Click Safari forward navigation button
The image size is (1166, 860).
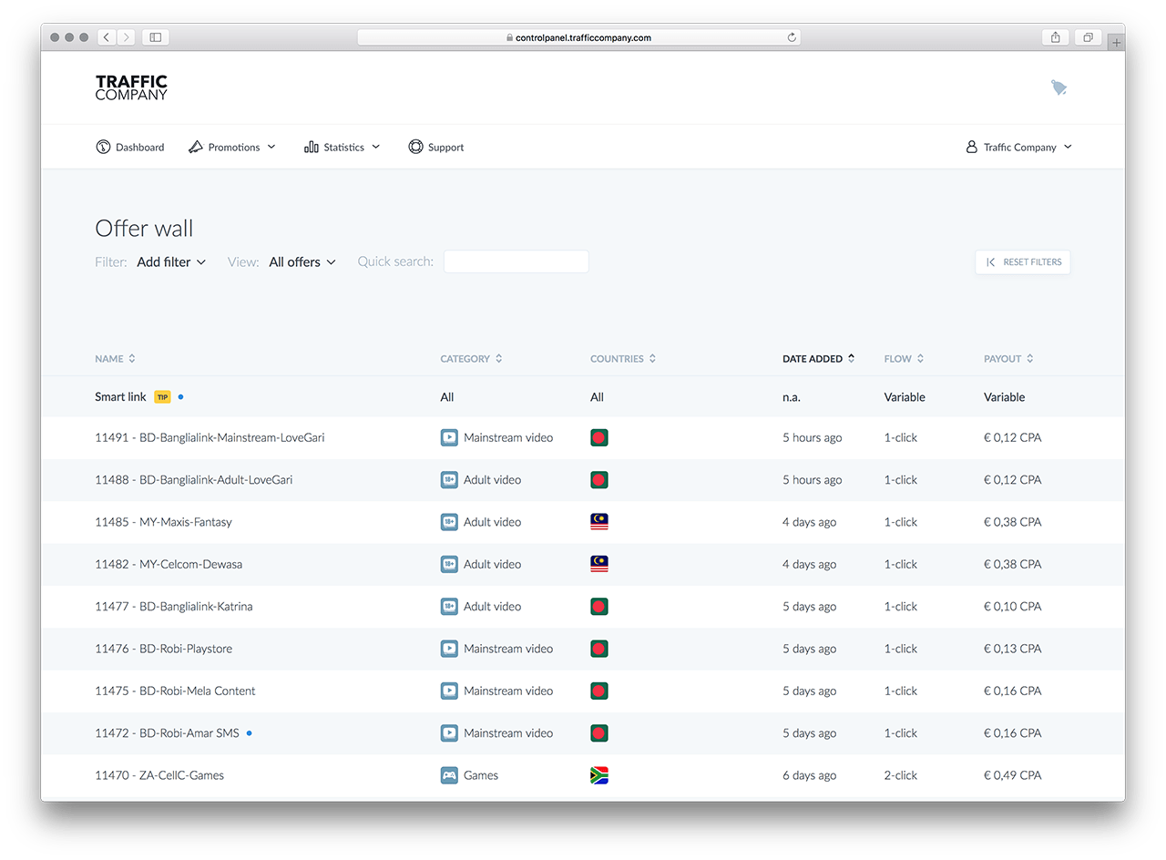[x=127, y=37]
